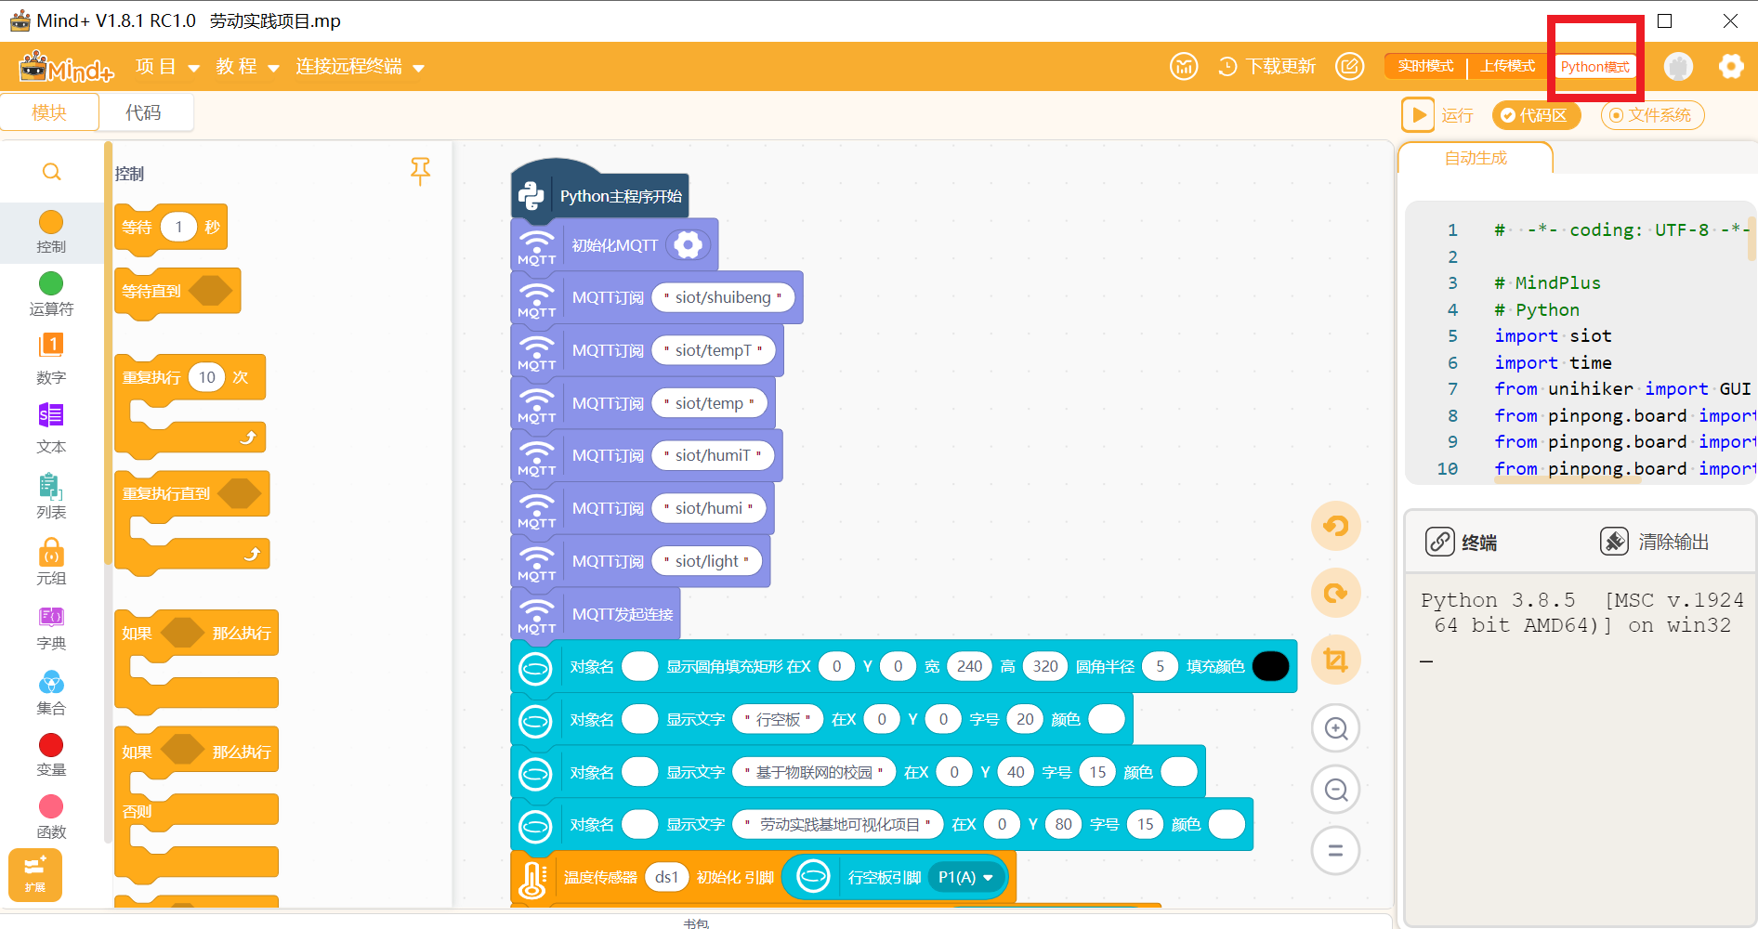
Task: Select the 文本 (Text) category
Action: pyautogui.click(x=51, y=428)
